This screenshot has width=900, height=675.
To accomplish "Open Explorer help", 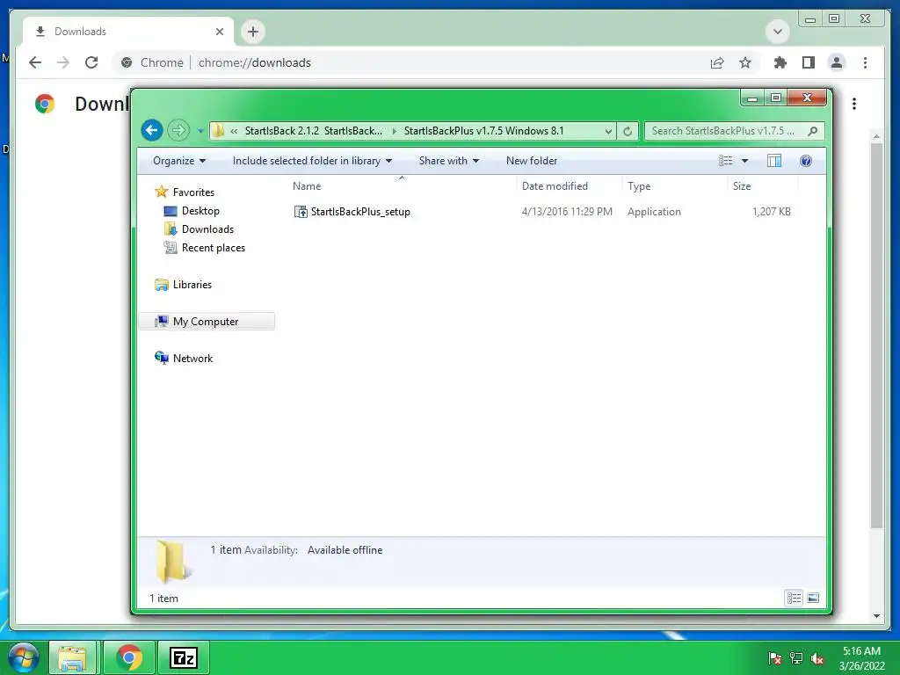I will click(806, 161).
